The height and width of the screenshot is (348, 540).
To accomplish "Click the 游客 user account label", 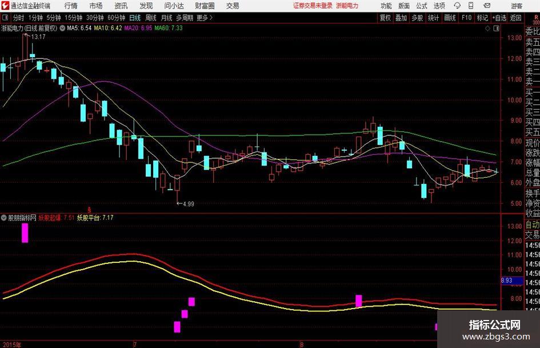I will [517, 6].
